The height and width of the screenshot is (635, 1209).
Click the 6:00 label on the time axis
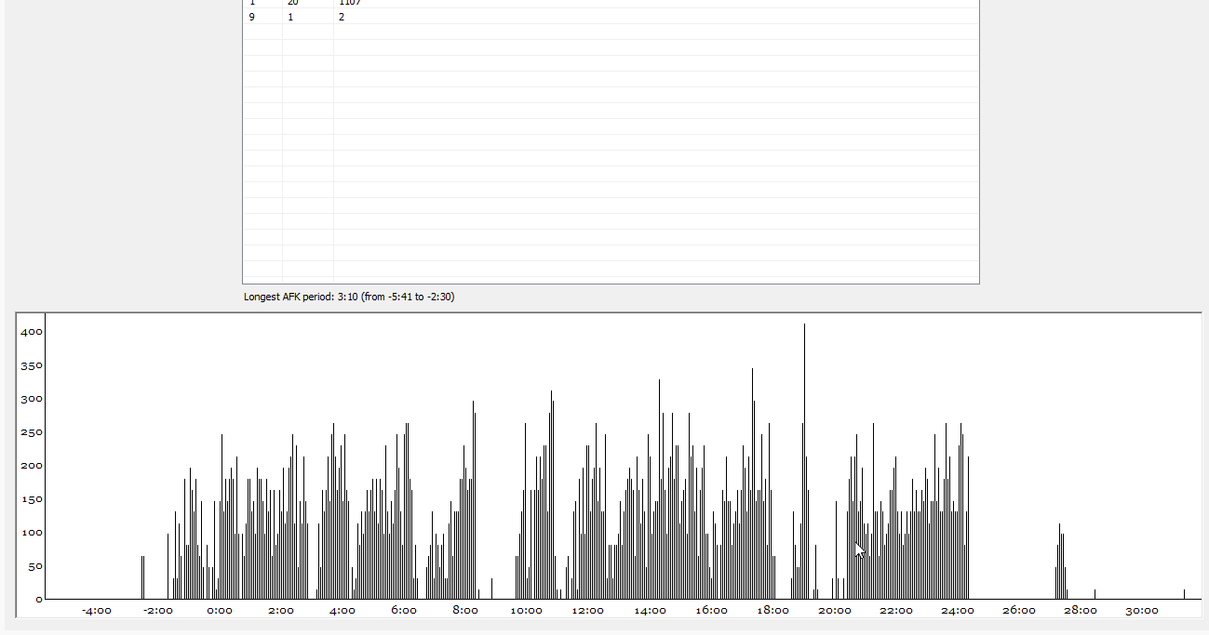[404, 611]
